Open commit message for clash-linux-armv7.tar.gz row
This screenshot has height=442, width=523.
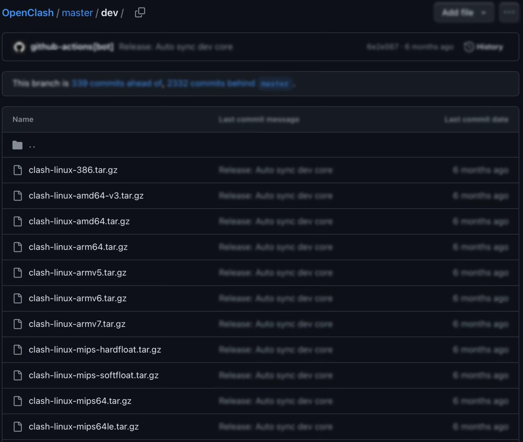276,324
